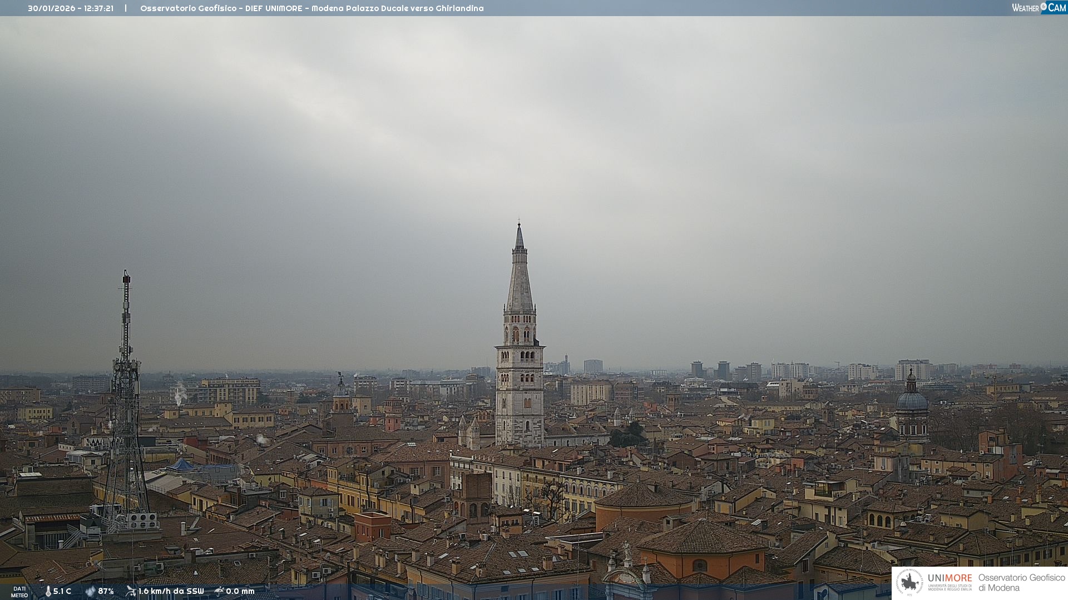Click the rain umbrella precipitation icon
1068x600 pixels.
219,591
